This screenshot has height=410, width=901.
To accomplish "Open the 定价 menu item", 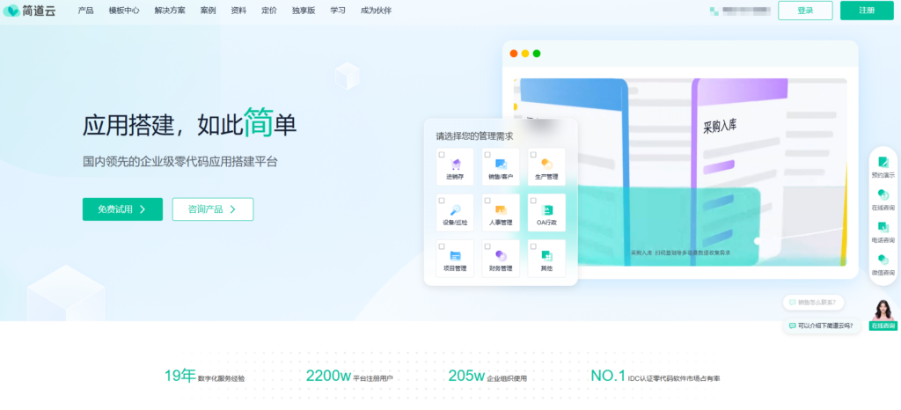I will [269, 11].
